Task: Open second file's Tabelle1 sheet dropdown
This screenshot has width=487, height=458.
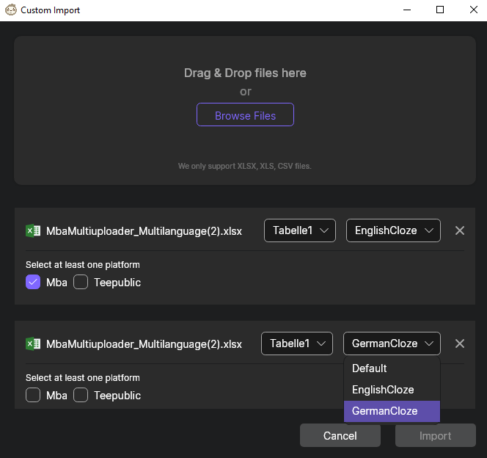Action: tap(297, 343)
